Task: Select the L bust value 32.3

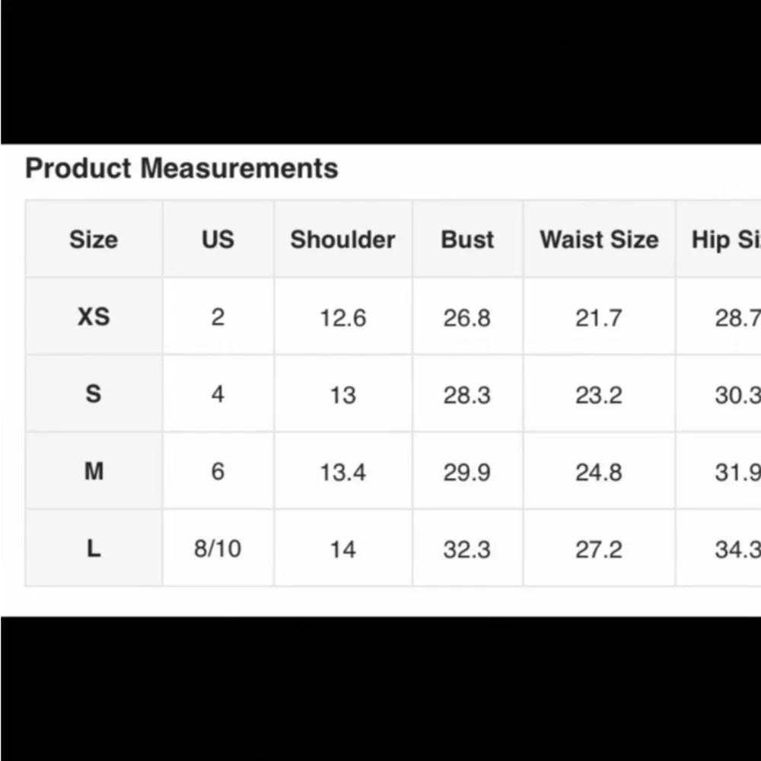Action: pos(467,549)
